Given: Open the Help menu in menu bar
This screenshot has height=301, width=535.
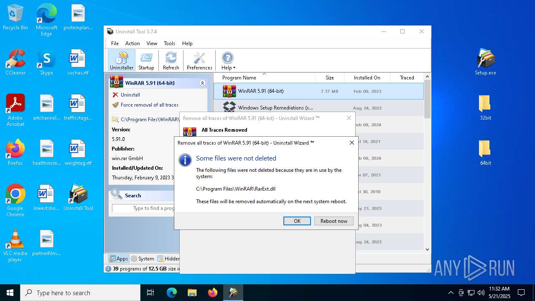Looking at the screenshot, I should pyautogui.click(x=187, y=43).
